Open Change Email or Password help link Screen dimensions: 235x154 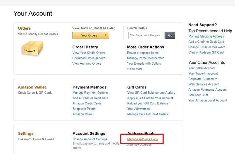coord(207,47)
